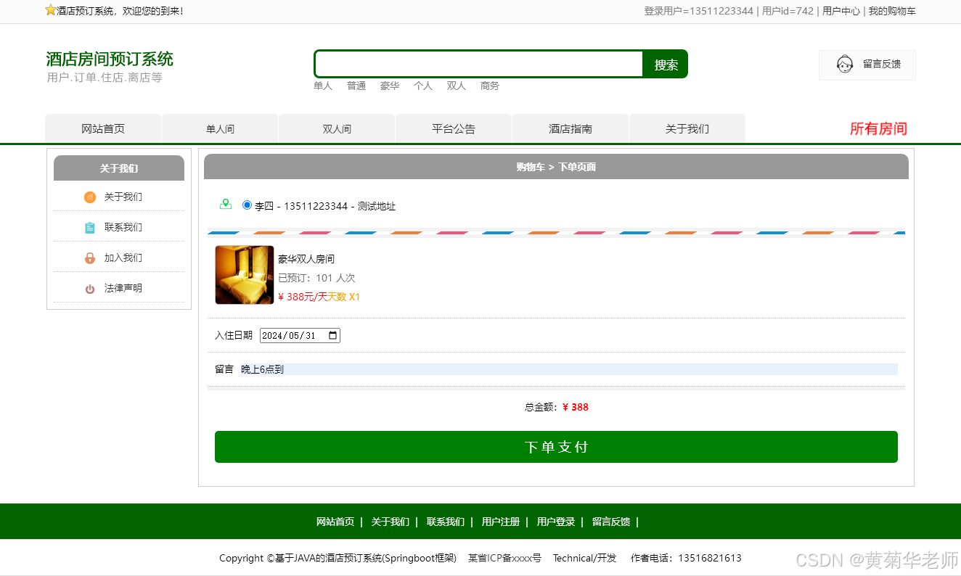Open 所有房间 link in red
This screenshot has height=576, width=961.
point(878,128)
